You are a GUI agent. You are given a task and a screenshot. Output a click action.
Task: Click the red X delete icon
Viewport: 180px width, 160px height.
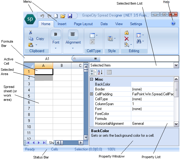(127, 39)
